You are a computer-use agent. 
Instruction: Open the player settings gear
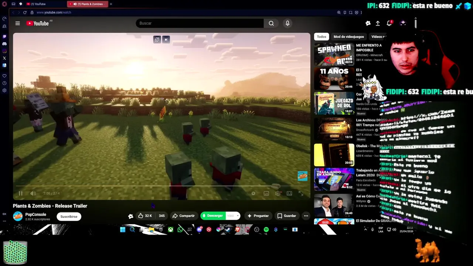pyautogui.click(x=278, y=193)
